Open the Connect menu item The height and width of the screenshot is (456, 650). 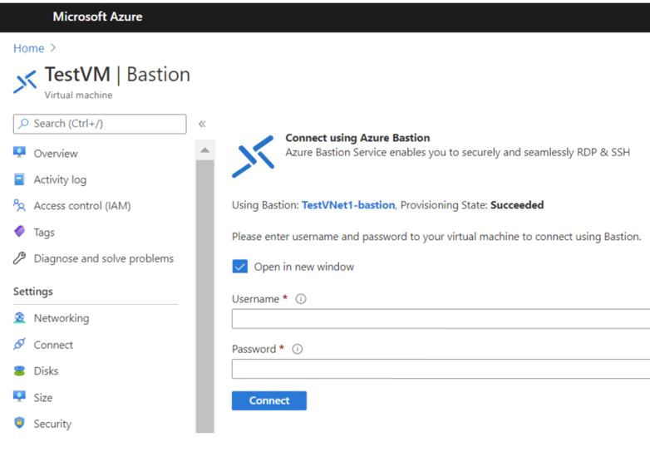coord(53,345)
